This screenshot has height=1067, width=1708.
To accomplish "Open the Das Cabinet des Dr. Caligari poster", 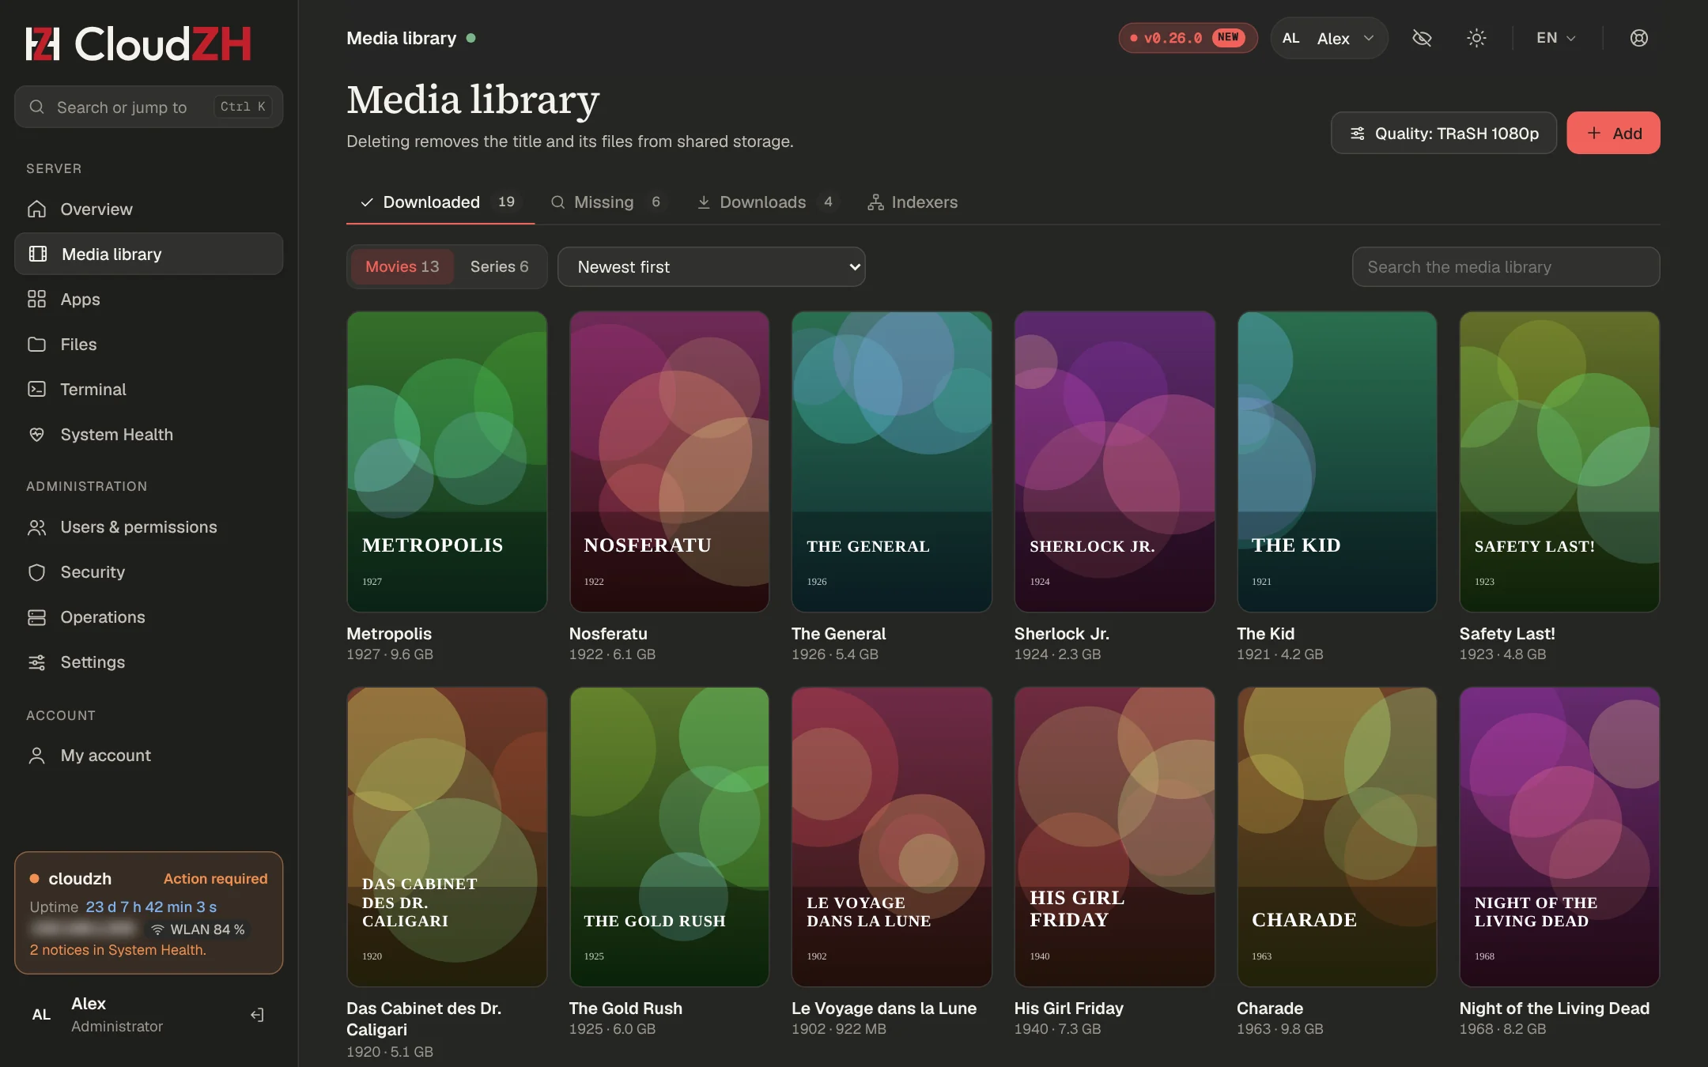I will [x=447, y=837].
